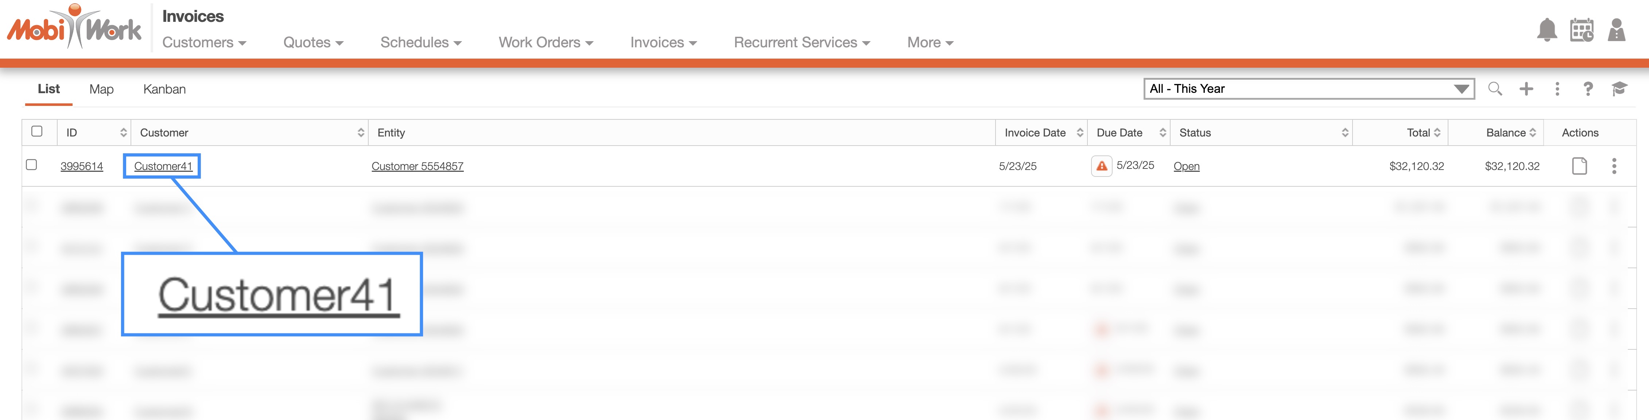Switch to the Kanban tab
The image size is (1649, 420).
point(164,90)
